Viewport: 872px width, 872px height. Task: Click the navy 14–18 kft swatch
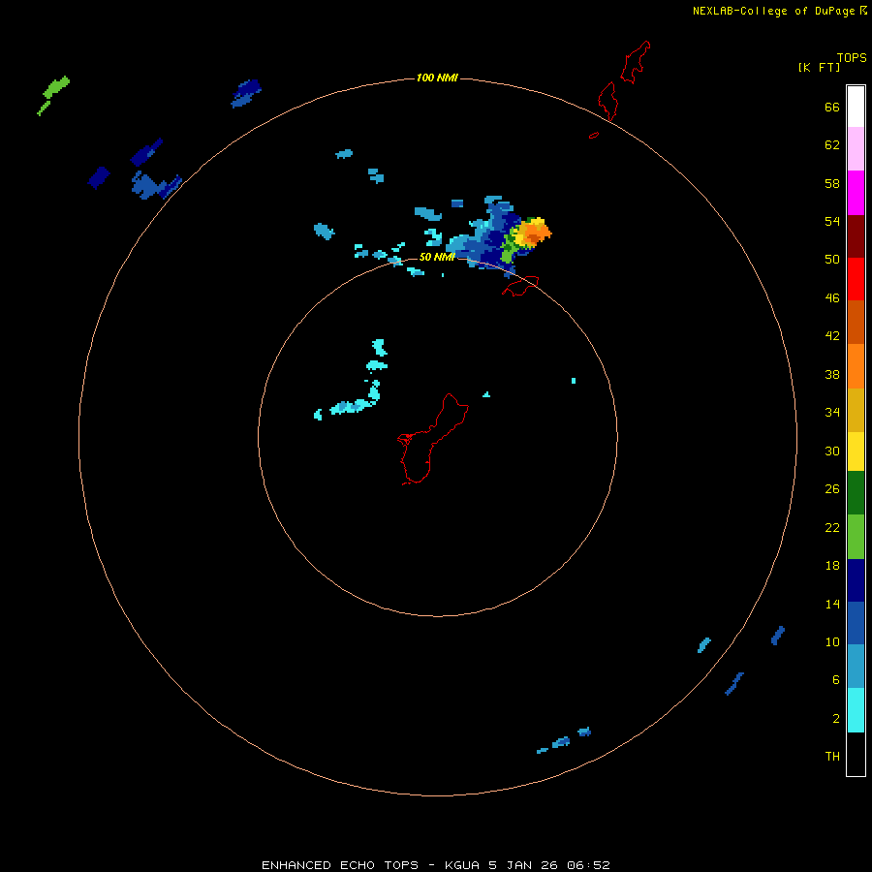coord(856,580)
